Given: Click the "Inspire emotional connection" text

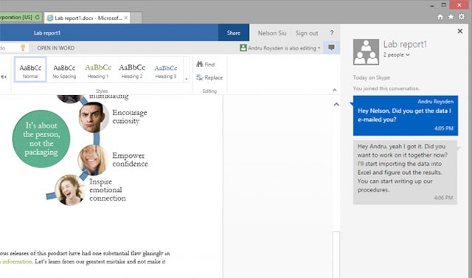Looking at the screenshot, I should click(x=108, y=190).
